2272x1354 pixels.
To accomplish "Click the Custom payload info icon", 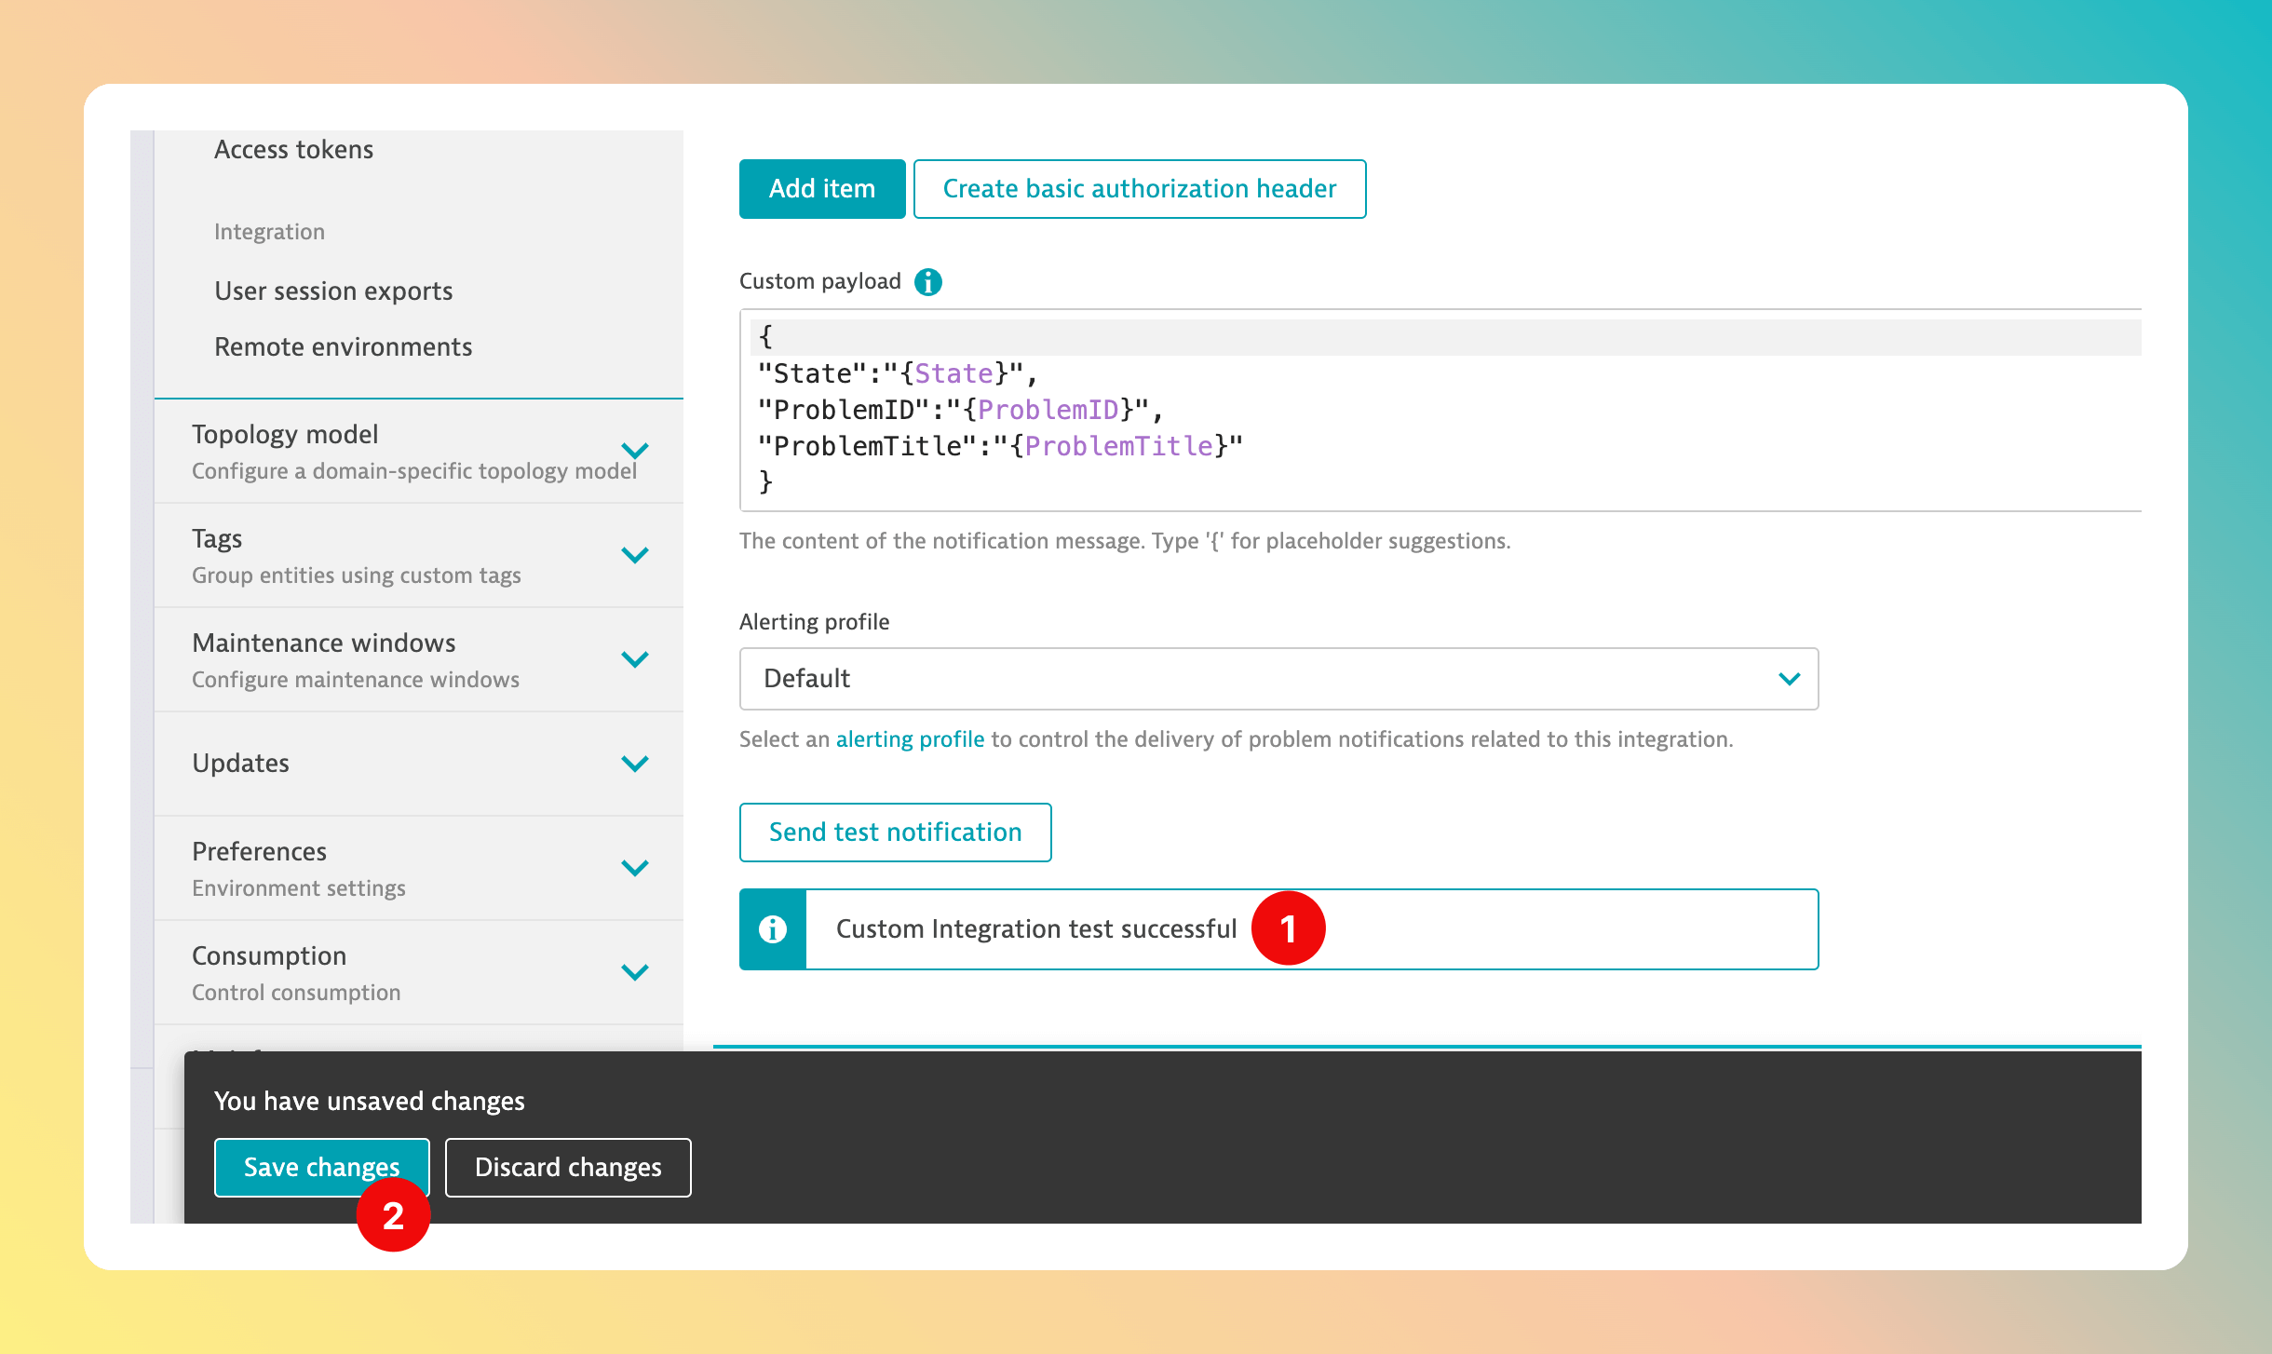I will pos(927,281).
